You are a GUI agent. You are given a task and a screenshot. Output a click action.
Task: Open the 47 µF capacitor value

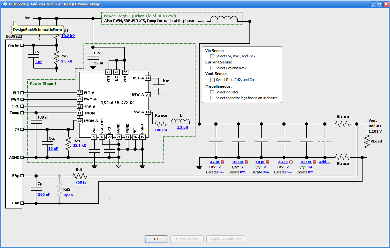pyautogui.click(x=215, y=162)
